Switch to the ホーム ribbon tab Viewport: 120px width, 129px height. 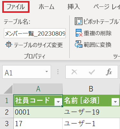(x=47, y=7)
